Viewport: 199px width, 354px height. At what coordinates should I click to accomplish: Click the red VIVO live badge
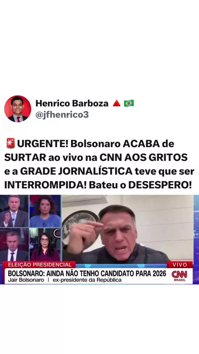(x=180, y=264)
